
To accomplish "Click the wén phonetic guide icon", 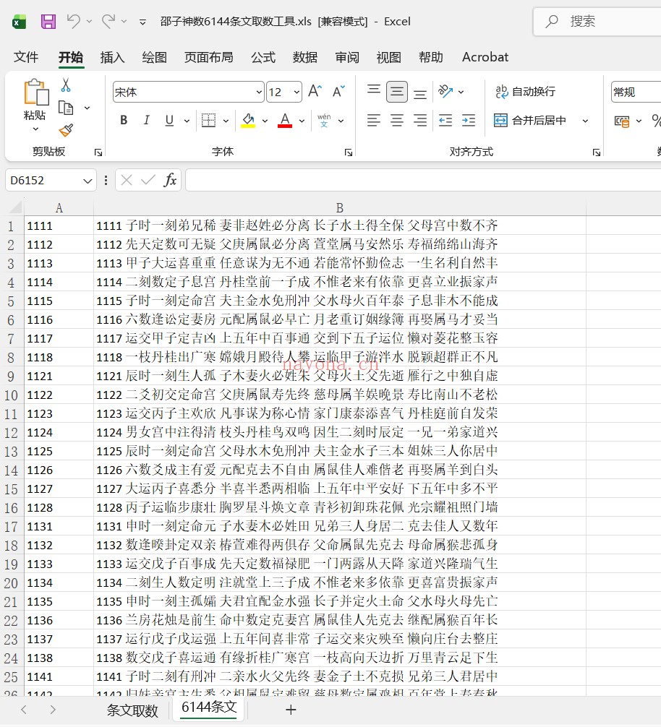I will tap(324, 121).
